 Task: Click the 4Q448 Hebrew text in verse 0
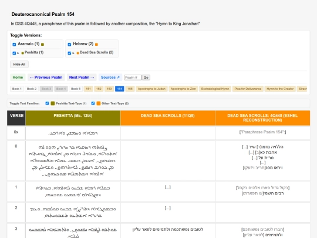[x=262, y=157]
